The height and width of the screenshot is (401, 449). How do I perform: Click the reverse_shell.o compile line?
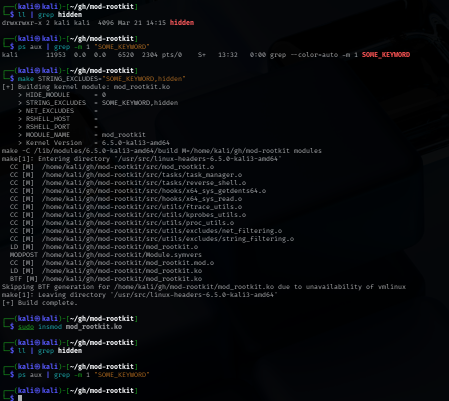pos(128,183)
